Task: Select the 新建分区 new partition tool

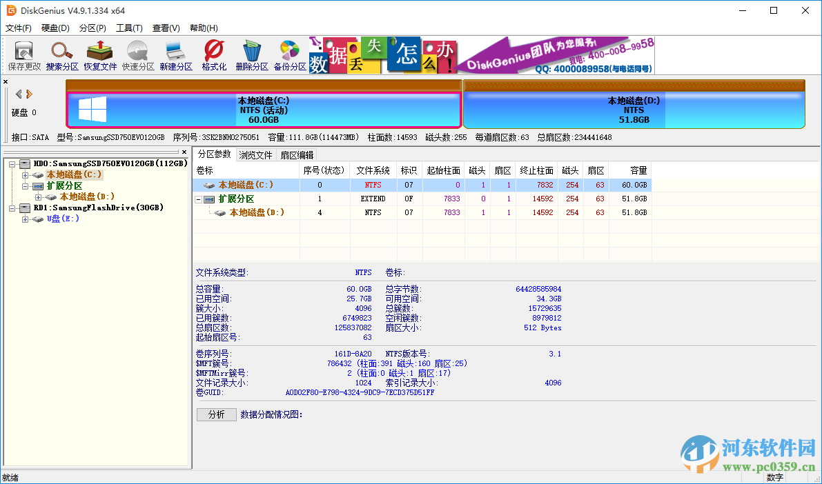Action: (x=175, y=54)
